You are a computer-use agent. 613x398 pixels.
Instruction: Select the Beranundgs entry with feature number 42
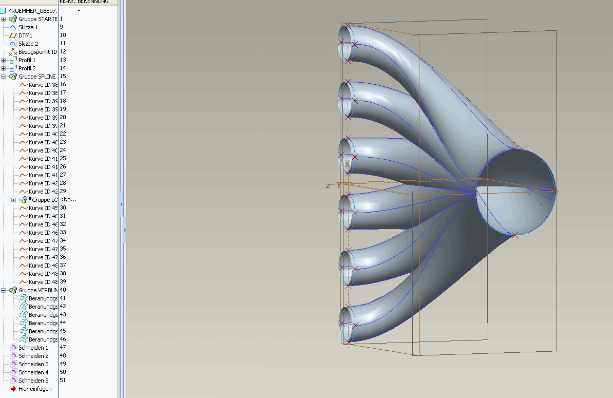[x=43, y=307]
